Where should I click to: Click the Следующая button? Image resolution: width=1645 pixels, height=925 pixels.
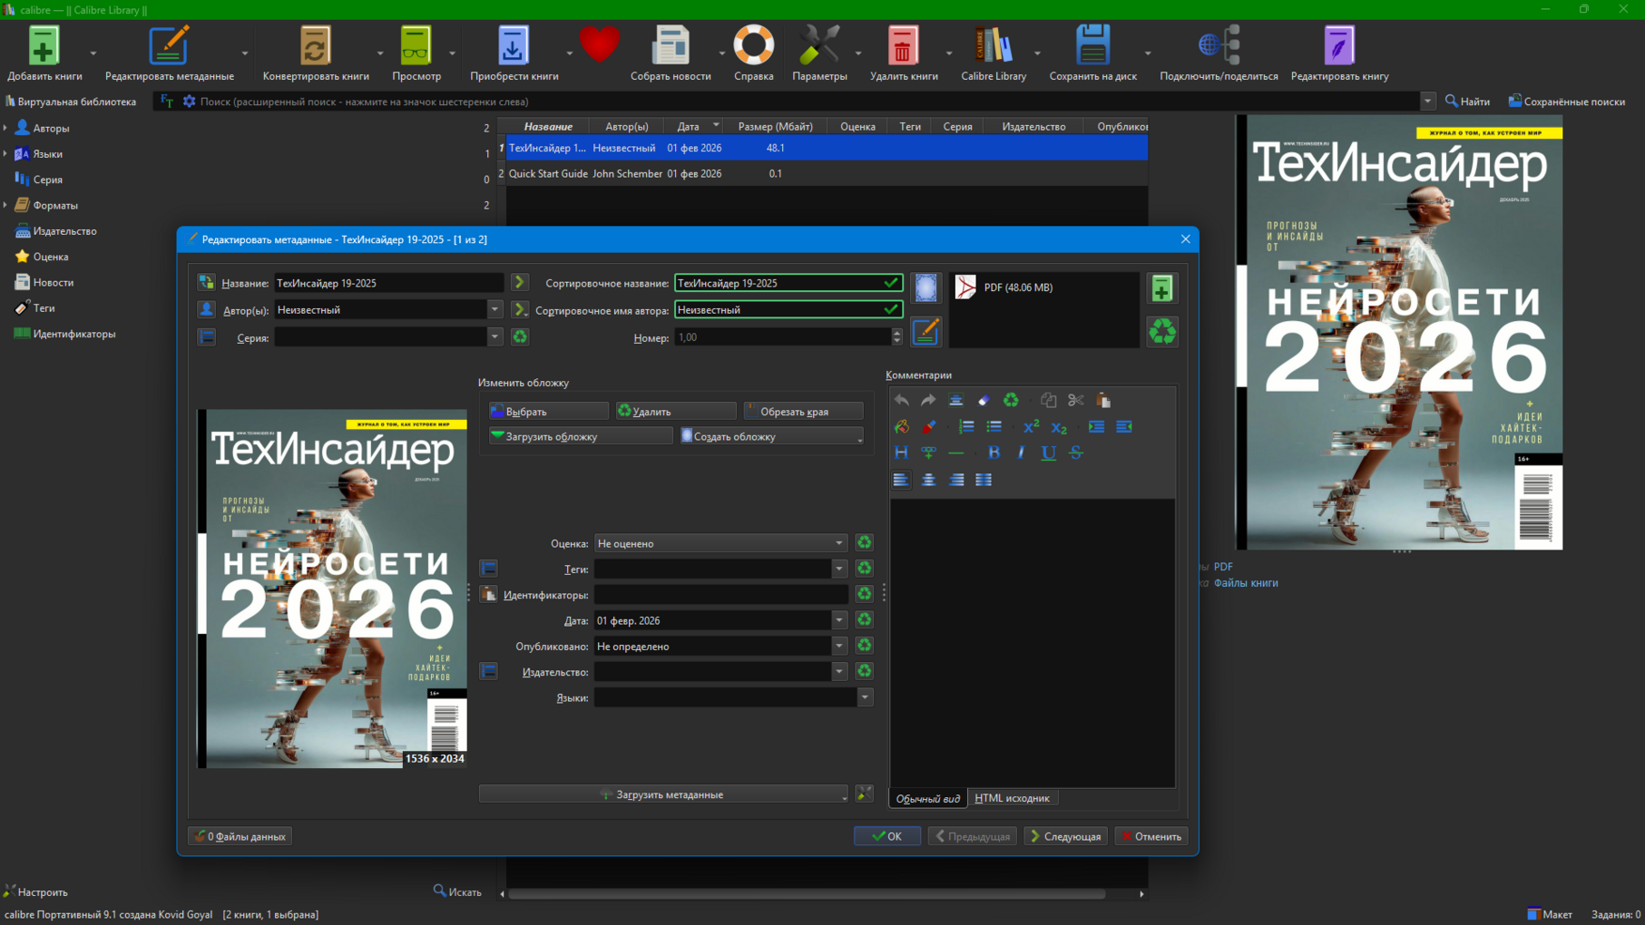[1065, 836]
